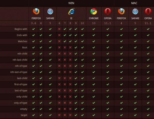Click the Opera logo under the MAC header
The height and width of the screenshot is (119, 154).
(x=148, y=12)
